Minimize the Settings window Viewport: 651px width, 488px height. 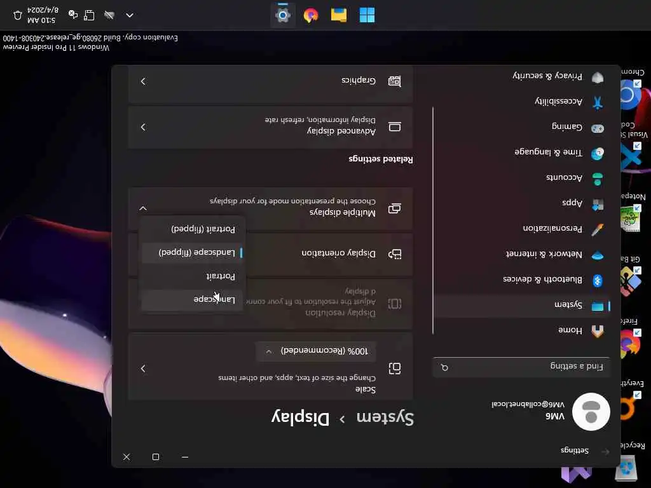(x=185, y=457)
